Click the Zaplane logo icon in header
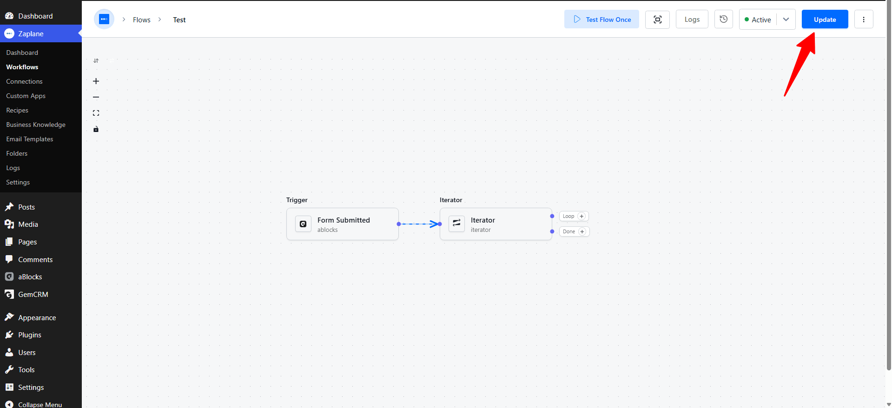The height and width of the screenshot is (408, 892). [104, 19]
